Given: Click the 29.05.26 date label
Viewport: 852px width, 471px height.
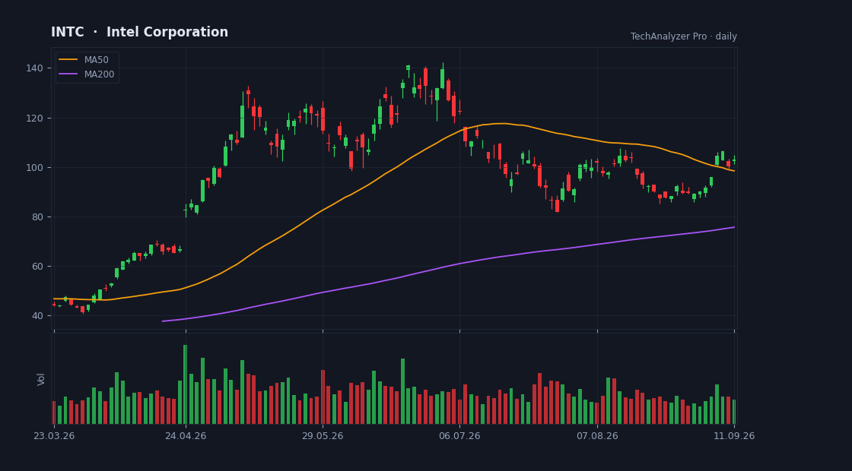Looking at the screenshot, I should [323, 436].
